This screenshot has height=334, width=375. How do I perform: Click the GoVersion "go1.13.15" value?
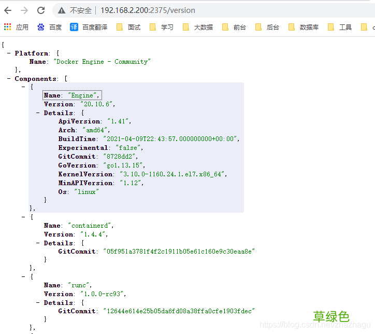pos(123,165)
